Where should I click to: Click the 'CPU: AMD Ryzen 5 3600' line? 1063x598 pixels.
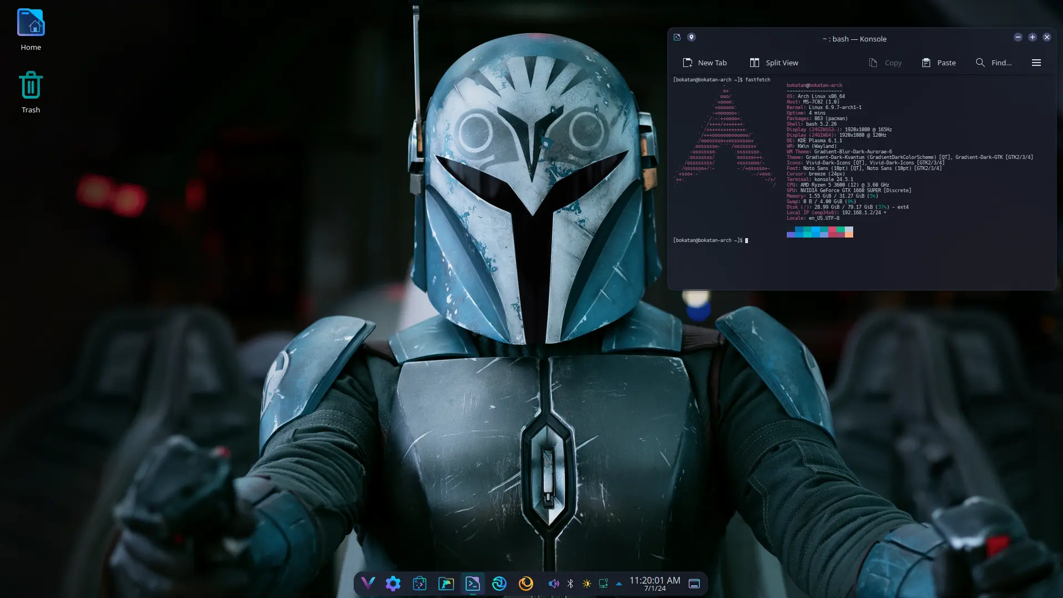[x=838, y=185]
